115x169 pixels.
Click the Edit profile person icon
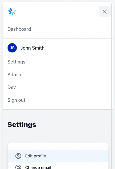[x=18, y=156]
